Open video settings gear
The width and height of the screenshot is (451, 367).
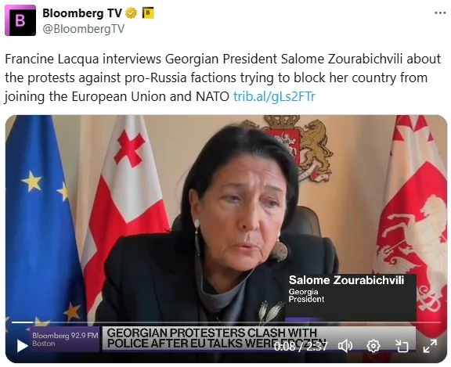(x=373, y=346)
